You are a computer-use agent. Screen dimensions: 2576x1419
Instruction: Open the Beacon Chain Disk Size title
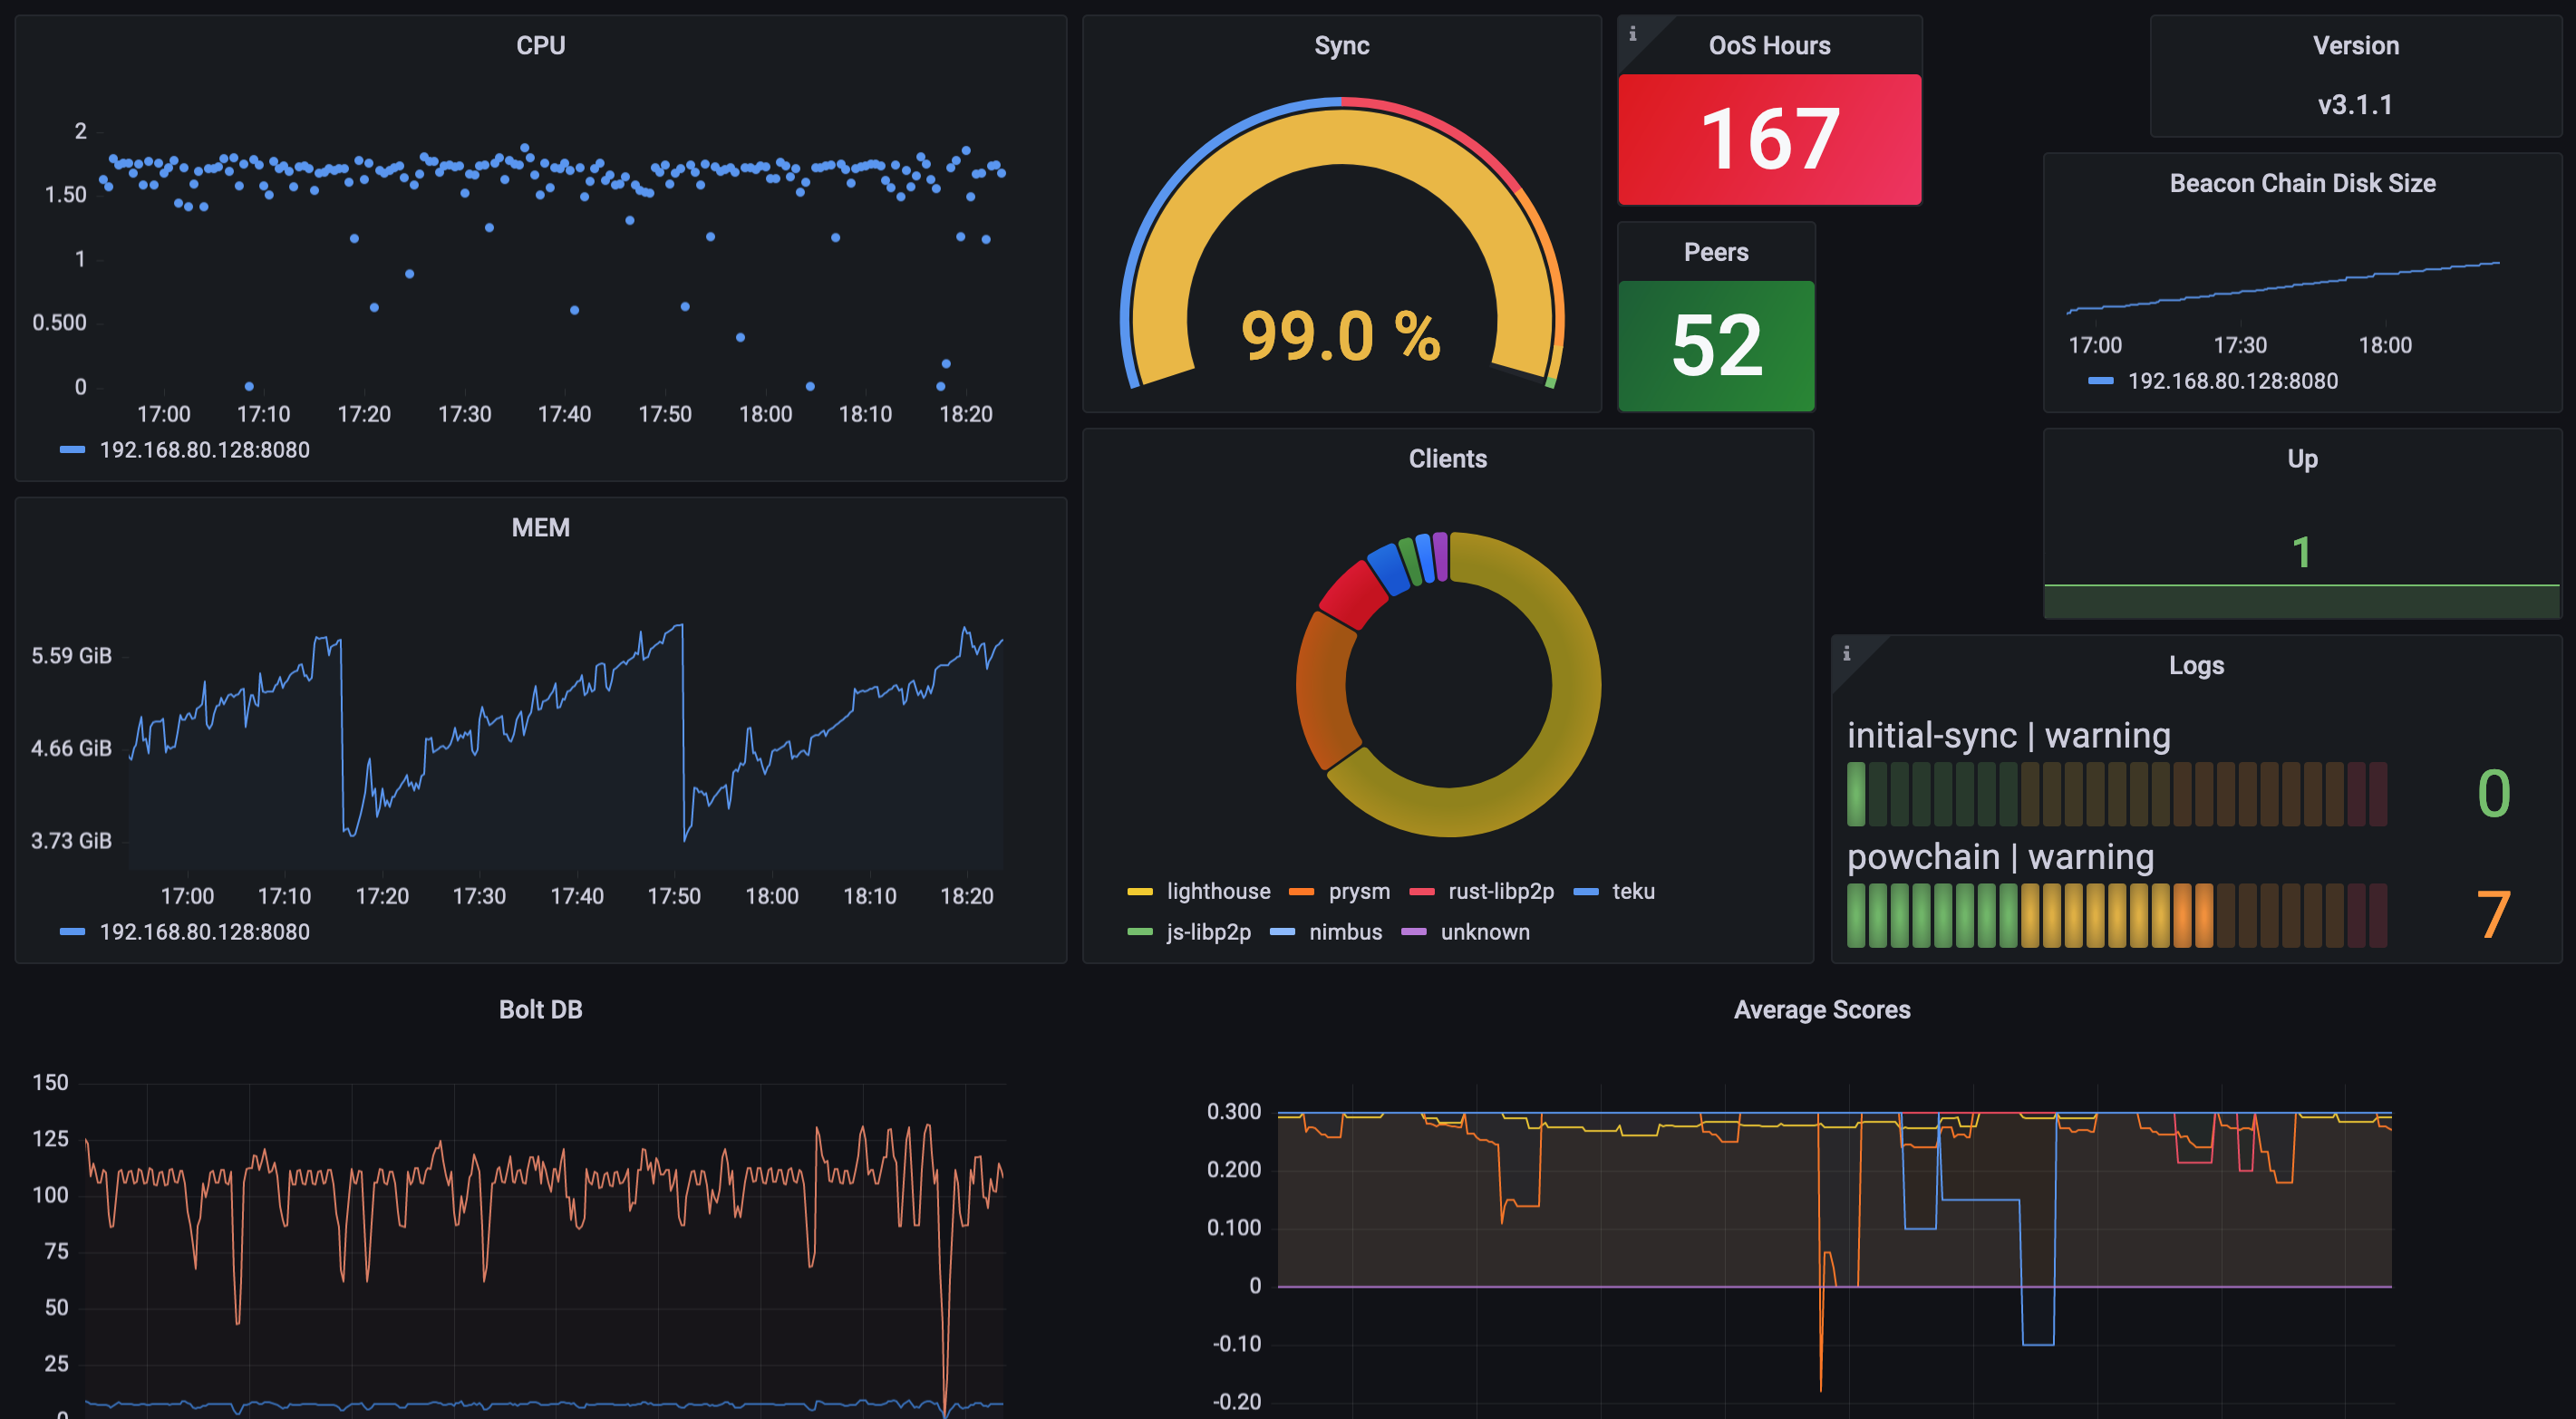[2302, 183]
